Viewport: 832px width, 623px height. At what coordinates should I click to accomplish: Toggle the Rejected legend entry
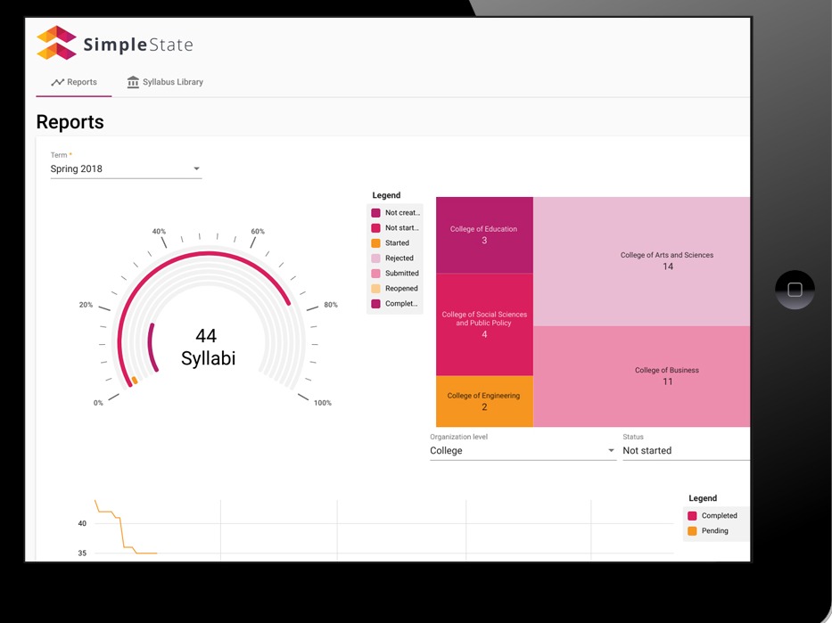pyautogui.click(x=399, y=258)
